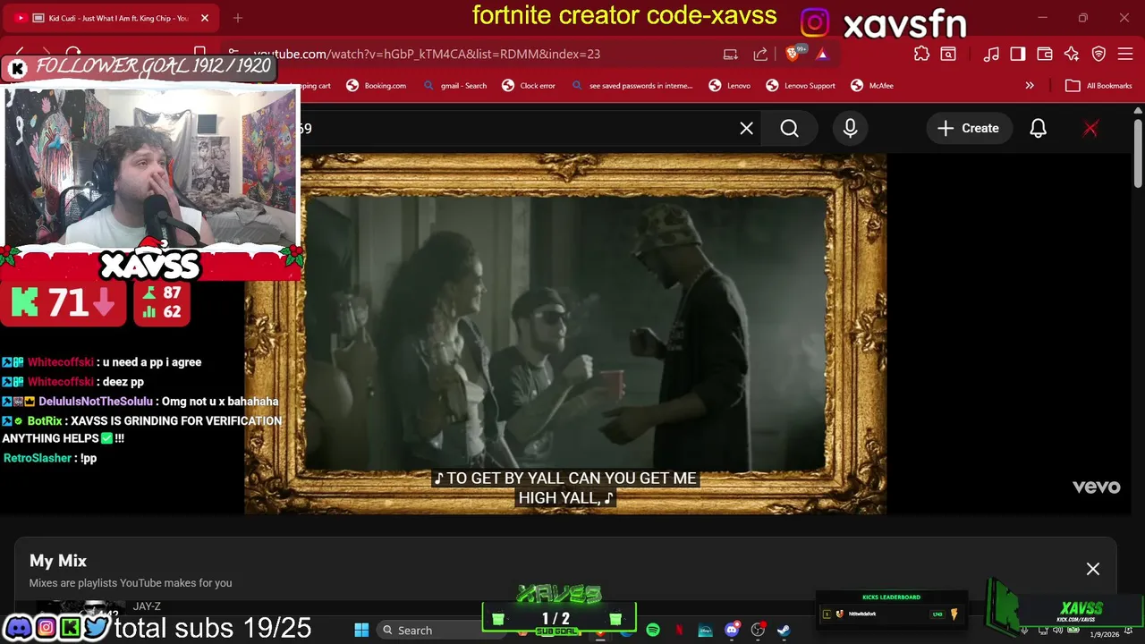Open the All Bookmarks folder
Image resolution: width=1145 pixels, height=644 pixels.
pos(1099,86)
